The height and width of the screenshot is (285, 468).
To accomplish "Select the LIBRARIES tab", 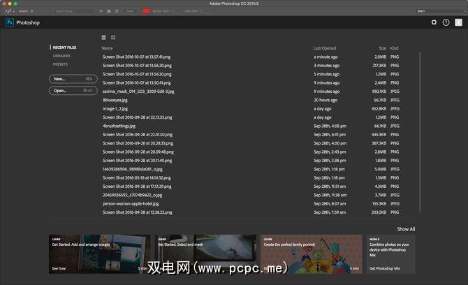I will coord(61,56).
